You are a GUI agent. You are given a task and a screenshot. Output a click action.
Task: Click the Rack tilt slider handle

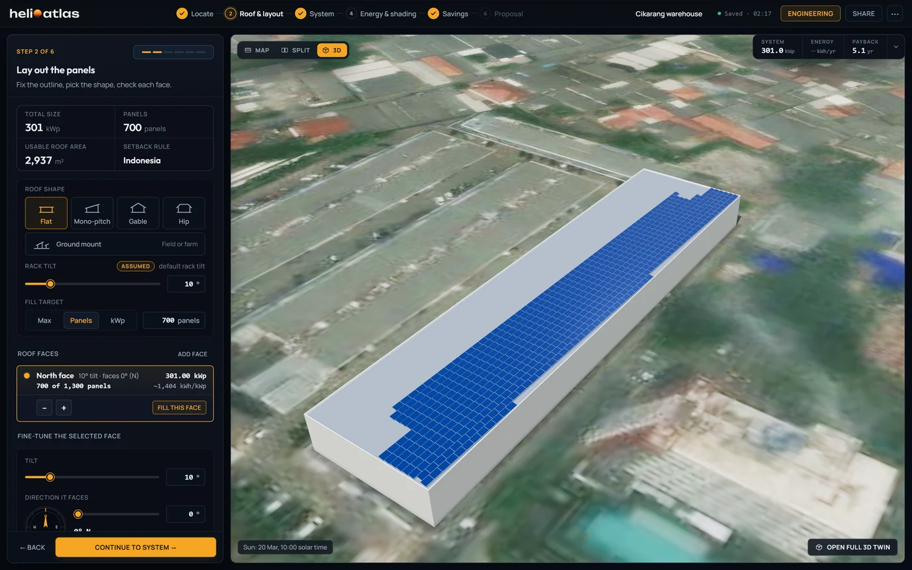pyautogui.click(x=50, y=284)
